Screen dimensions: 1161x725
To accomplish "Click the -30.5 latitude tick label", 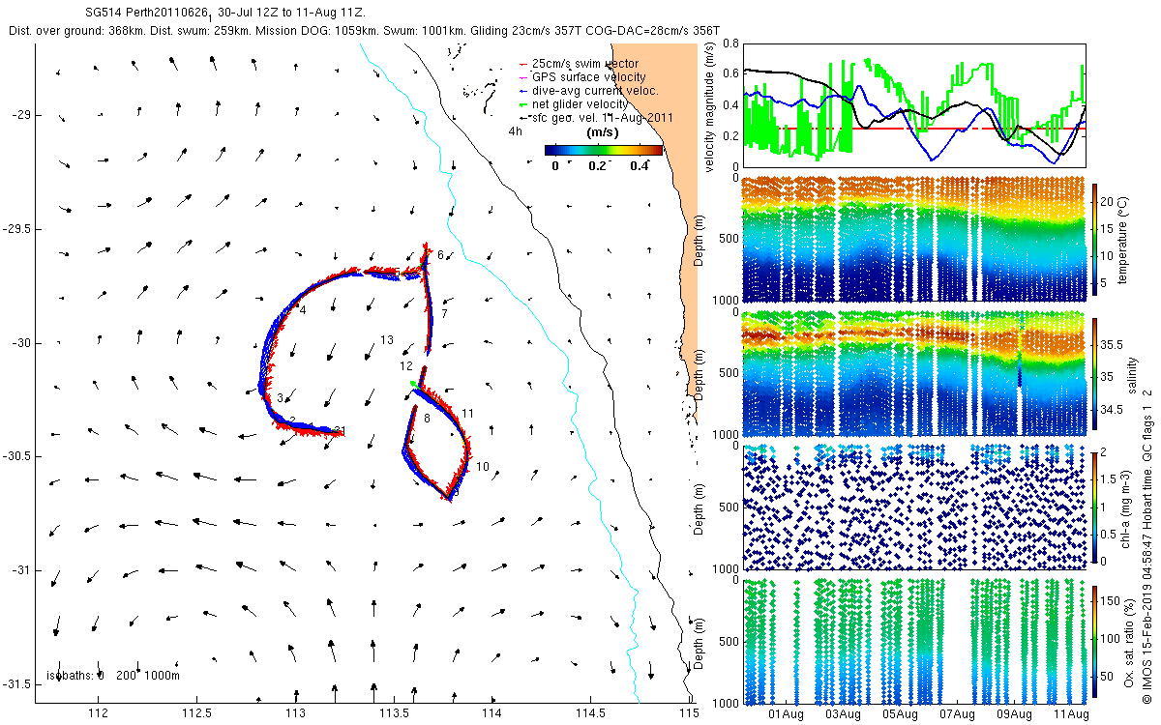I will [15, 456].
